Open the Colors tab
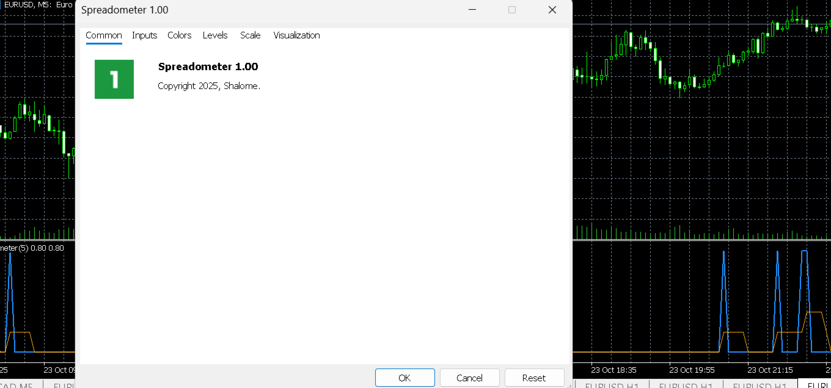This screenshot has height=388, width=831. click(x=180, y=35)
